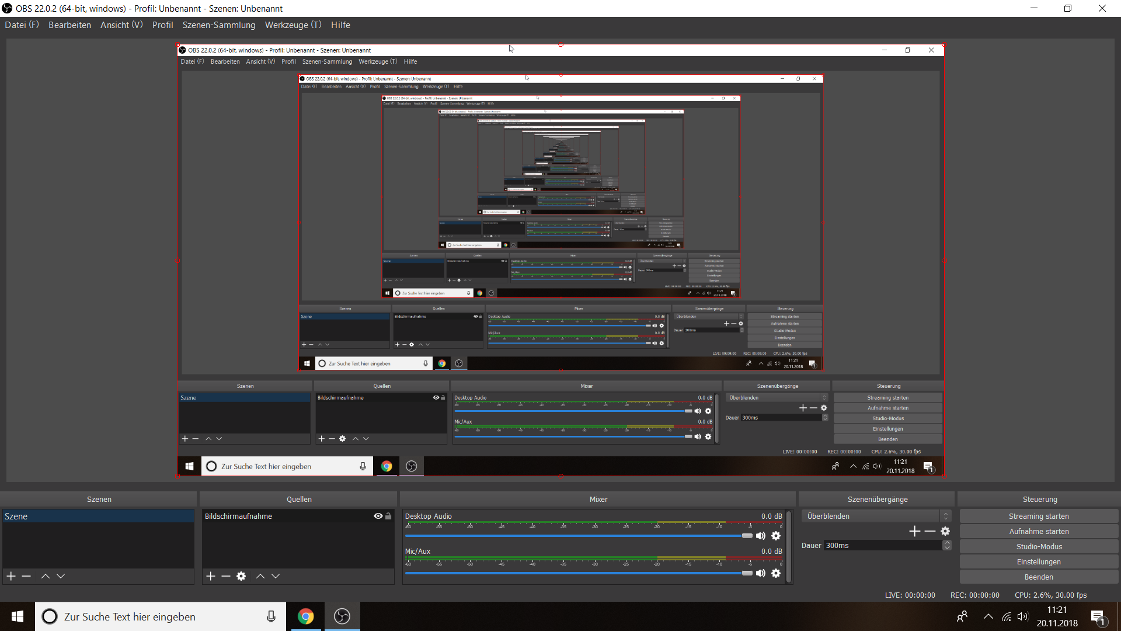The image size is (1121, 631).
Task: Open transition properties gear icon
Action: pos(945,531)
